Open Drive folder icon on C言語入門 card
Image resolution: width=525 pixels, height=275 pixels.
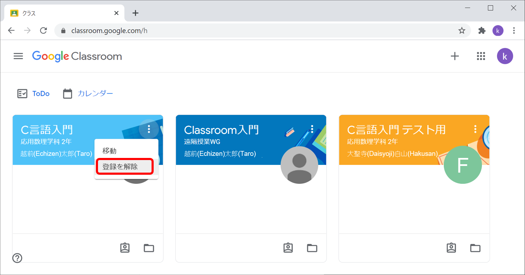149,248
